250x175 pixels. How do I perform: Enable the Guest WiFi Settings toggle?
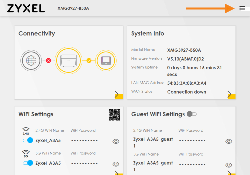(191, 114)
